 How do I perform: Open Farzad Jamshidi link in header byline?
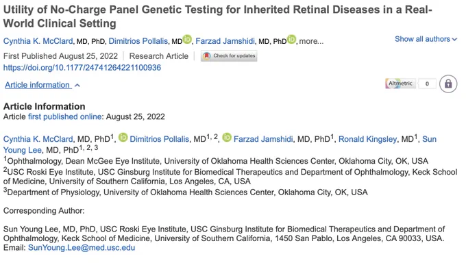click(x=225, y=41)
